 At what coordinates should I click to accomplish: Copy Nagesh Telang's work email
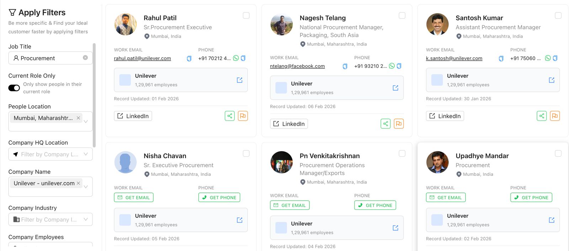point(345,66)
